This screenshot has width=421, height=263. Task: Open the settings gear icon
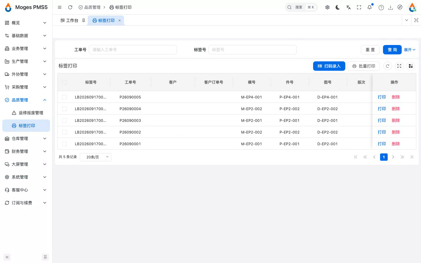pyautogui.click(x=327, y=7)
